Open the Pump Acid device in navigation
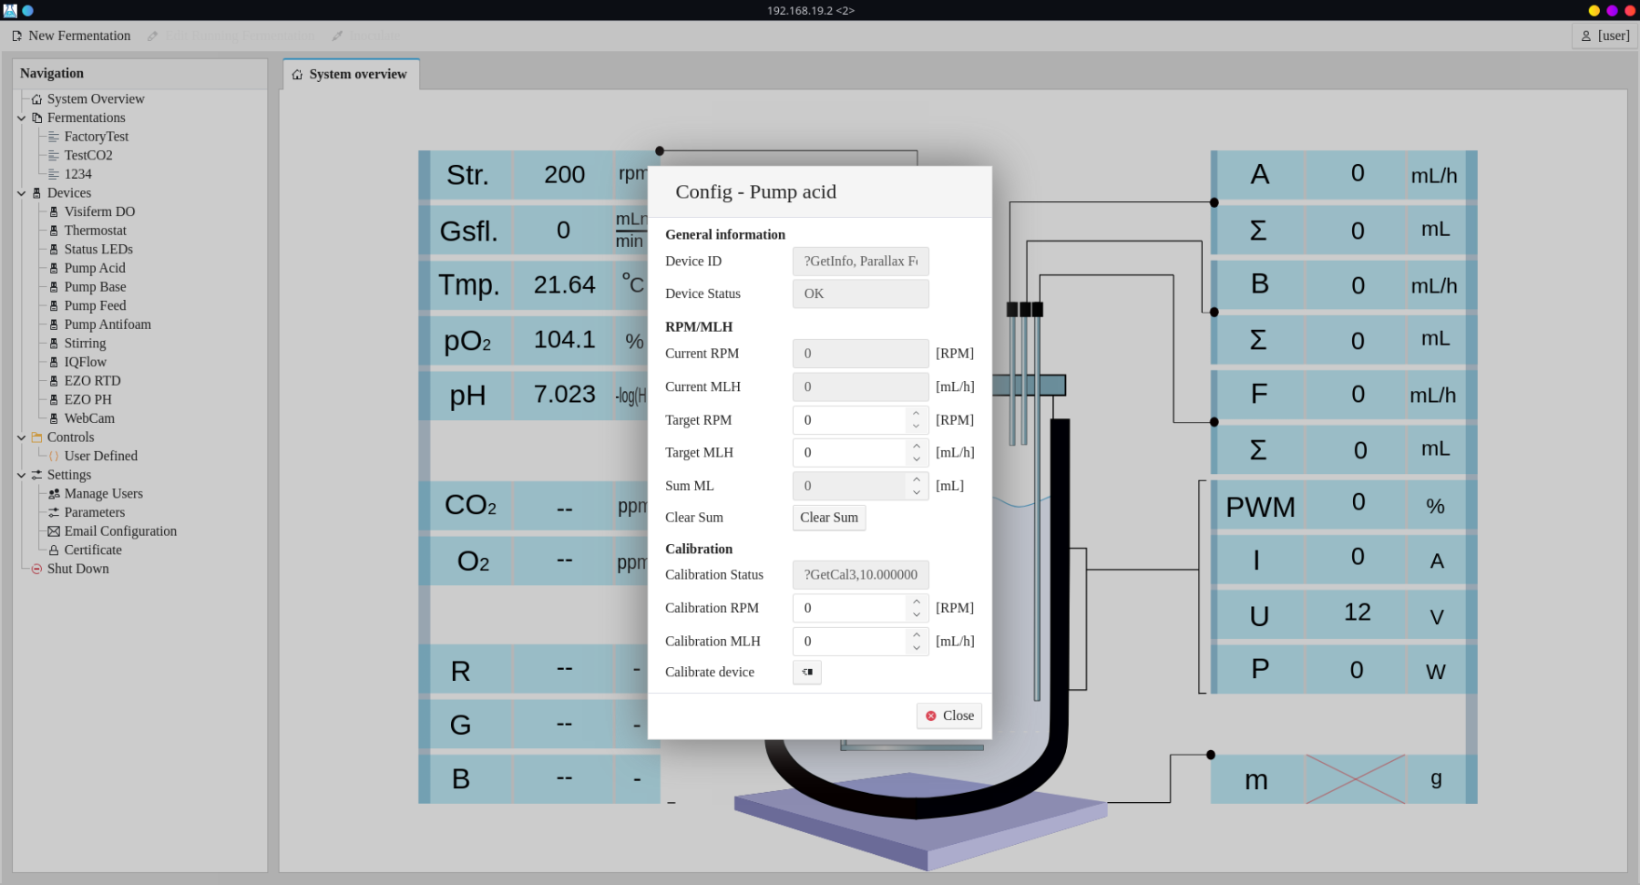This screenshot has width=1640, height=885. (94, 268)
